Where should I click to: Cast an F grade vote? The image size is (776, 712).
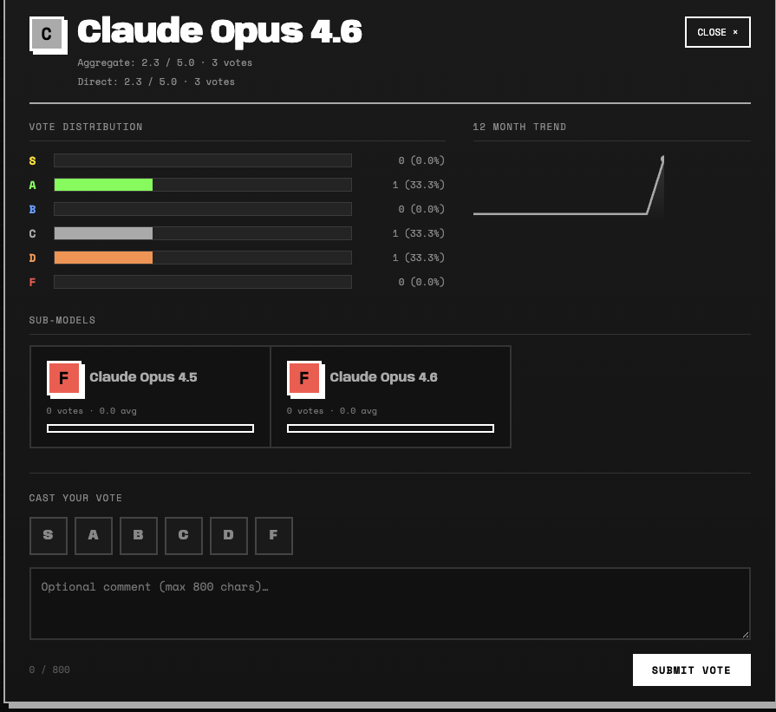click(x=274, y=535)
